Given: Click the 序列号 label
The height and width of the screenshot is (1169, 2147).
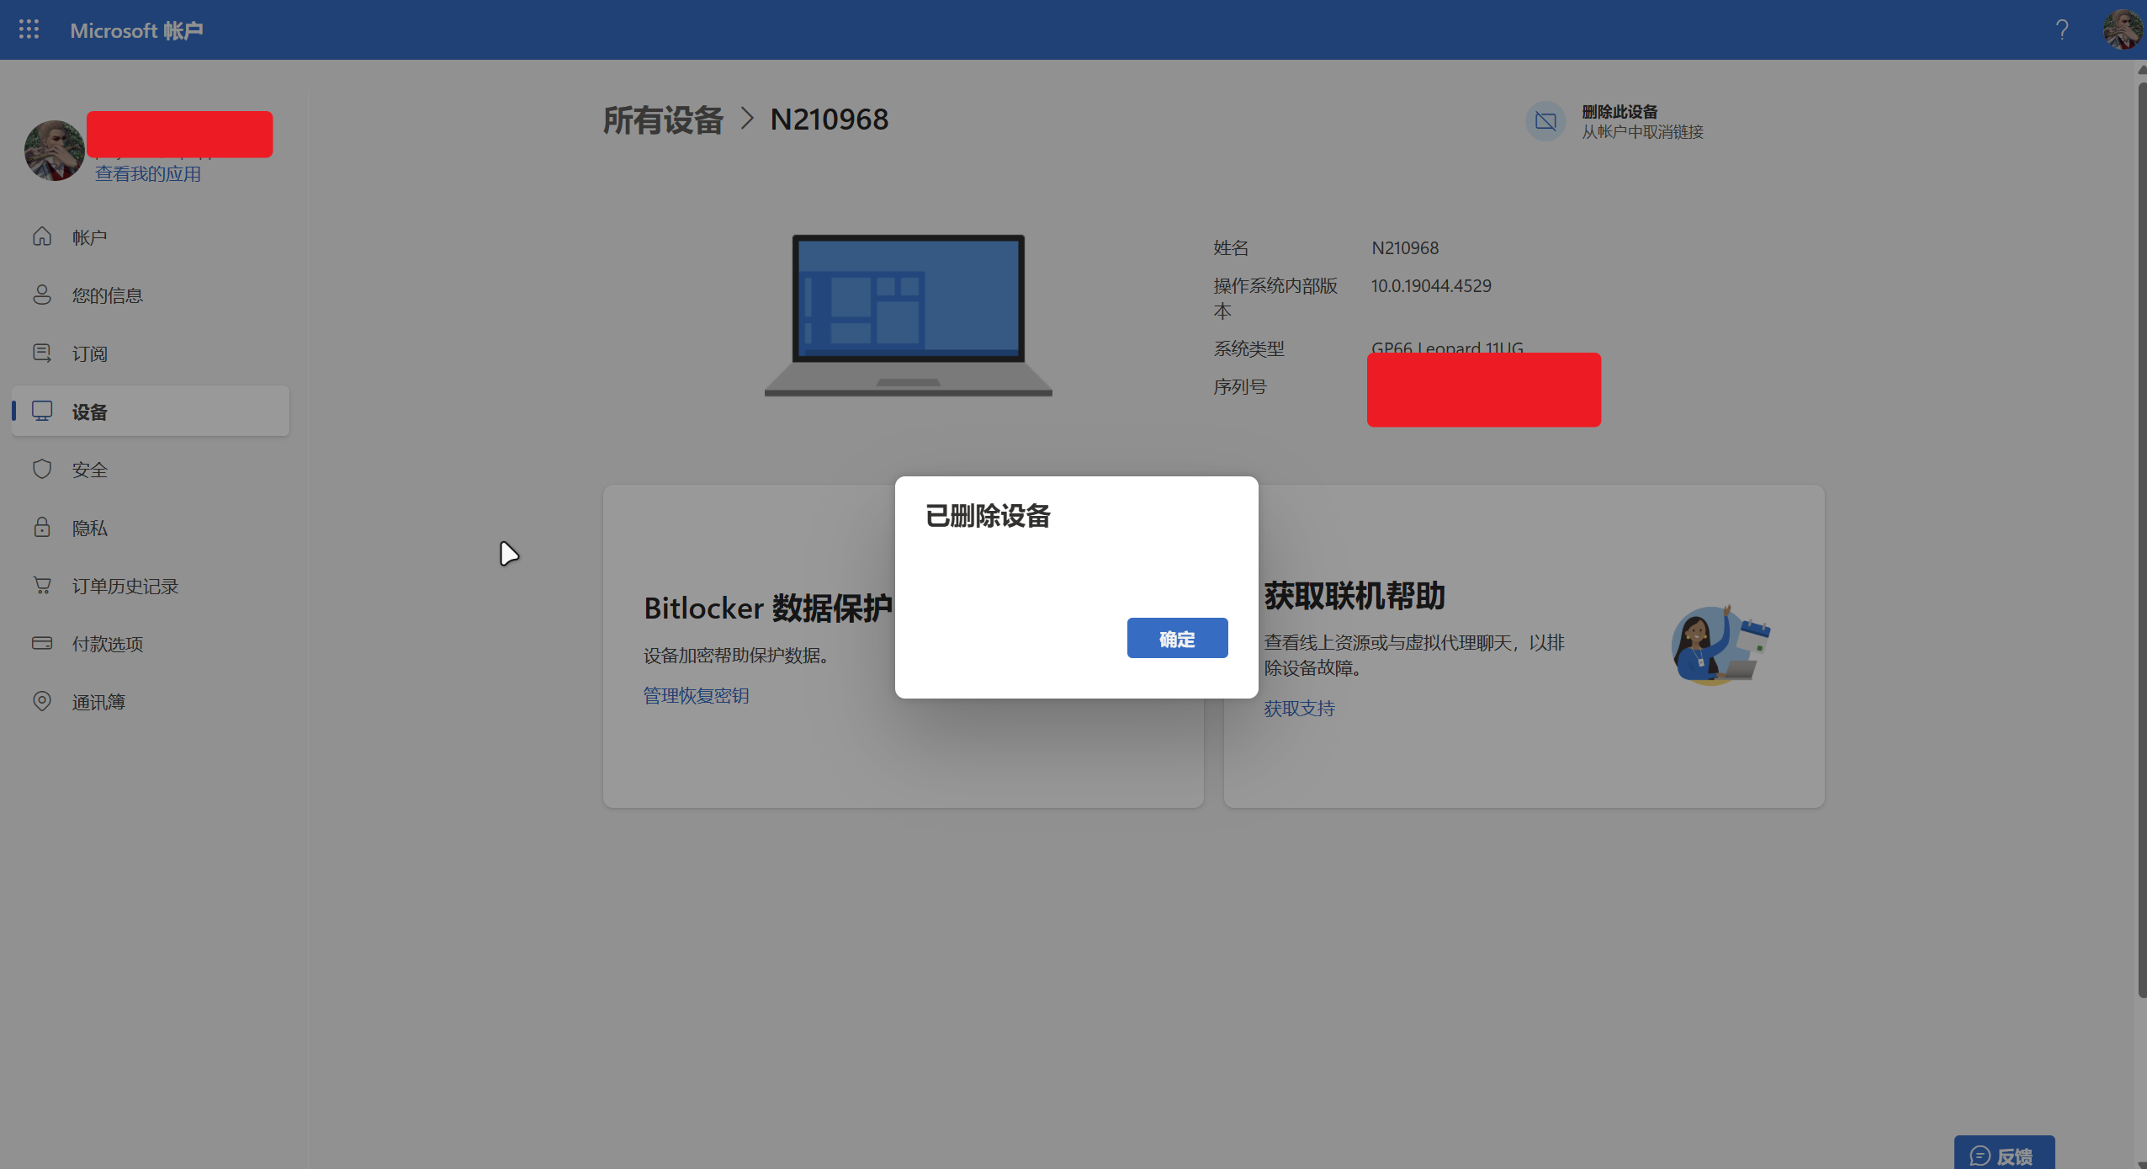Looking at the screenshot, I should 1240,387.
